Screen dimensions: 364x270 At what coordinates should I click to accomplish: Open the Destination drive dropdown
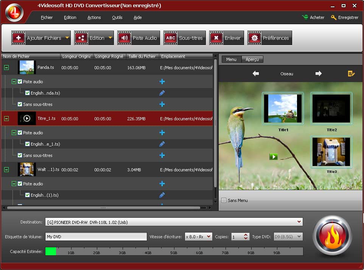[299, 222]
